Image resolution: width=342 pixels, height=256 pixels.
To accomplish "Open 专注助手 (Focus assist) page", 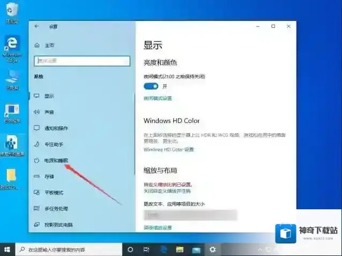I will coord(53,144).
